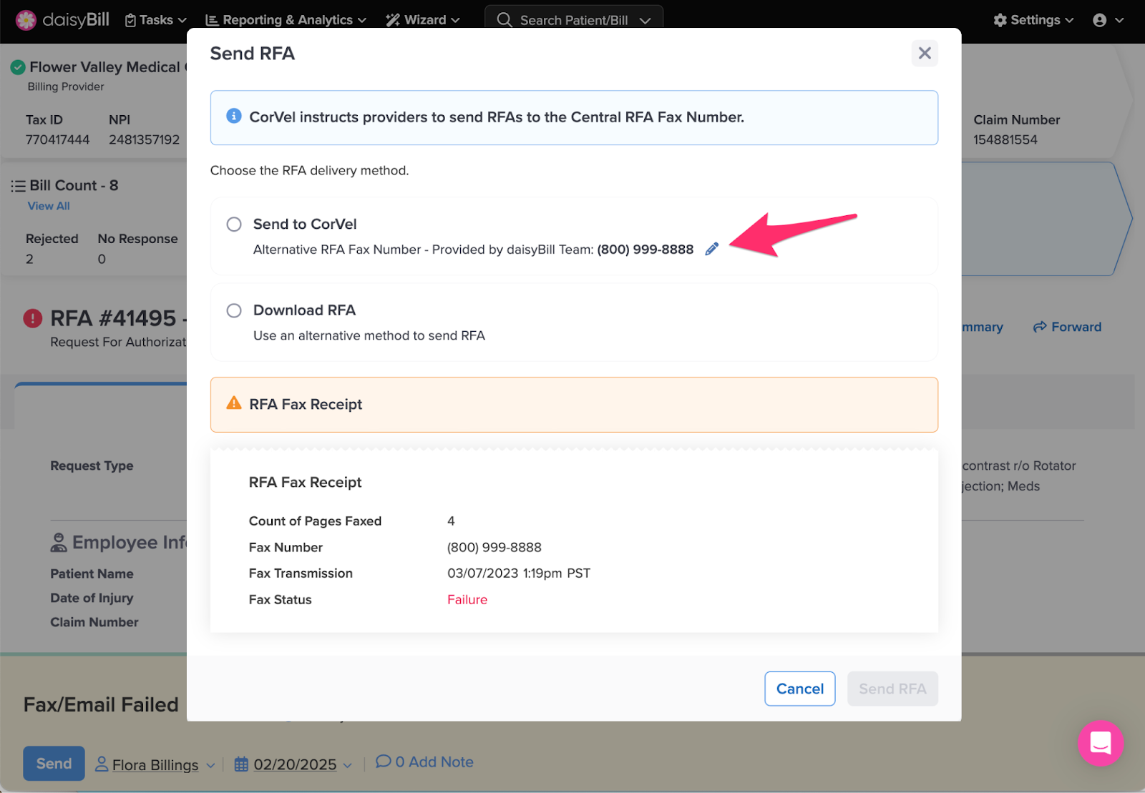Click the calendar icon next to 02/20/2025
Image resolution: width=1145 pixels, height=793 pixels.
[241, 764]
